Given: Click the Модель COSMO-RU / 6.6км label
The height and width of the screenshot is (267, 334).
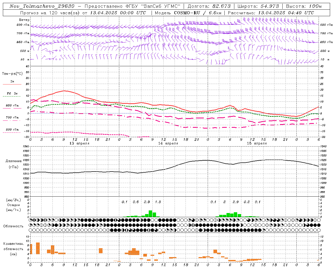Looking at the screenshot, I should point(188,13).
